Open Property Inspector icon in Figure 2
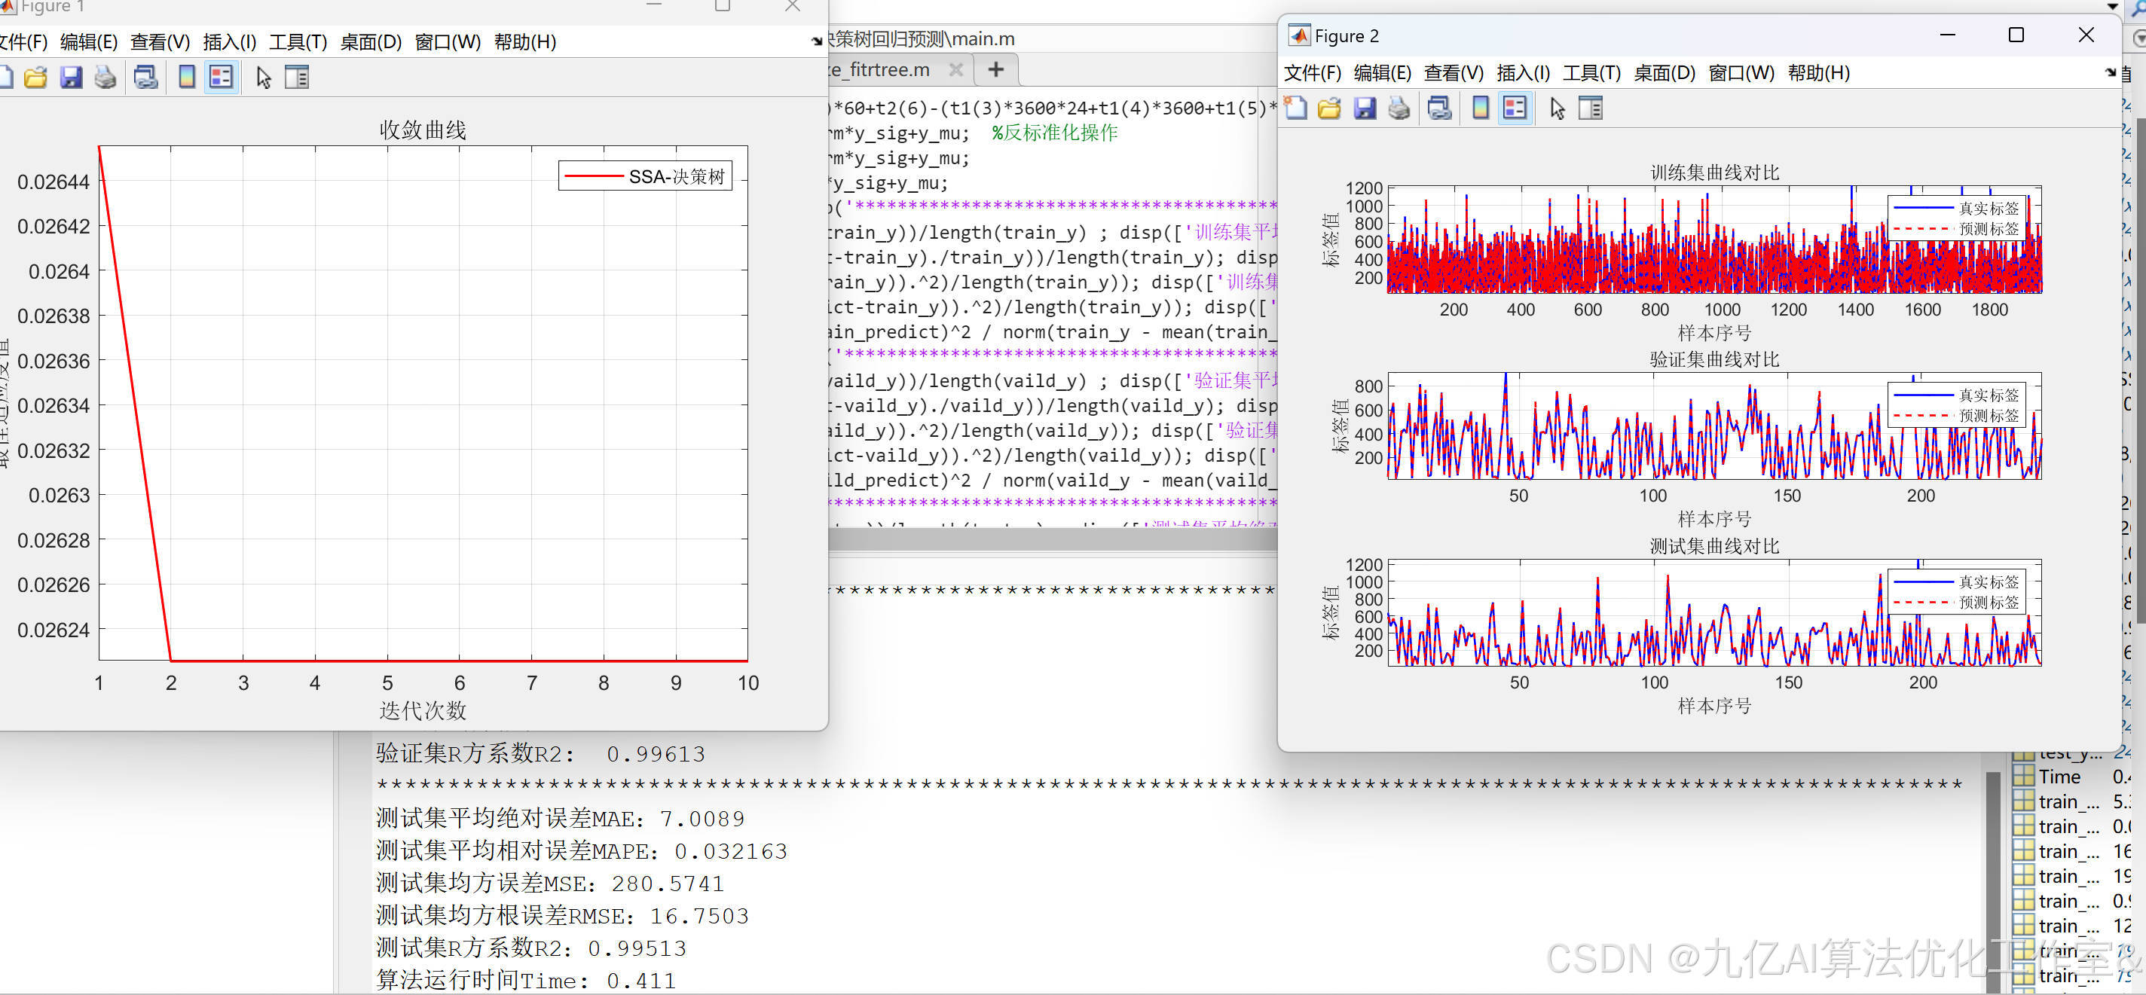This screenshot has width=2146, height=995. pyautogui.click(x=1591, y=108)
